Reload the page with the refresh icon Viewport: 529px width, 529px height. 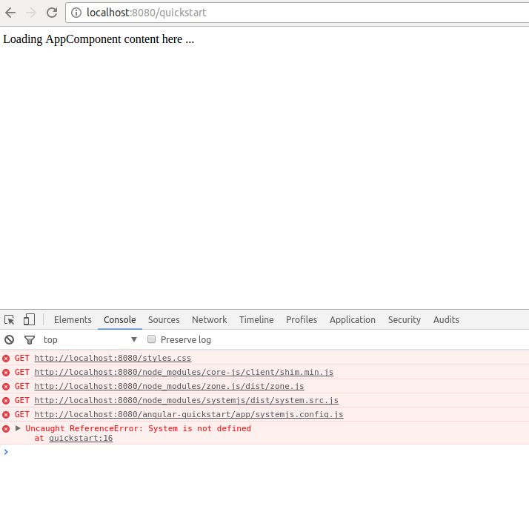52,13
